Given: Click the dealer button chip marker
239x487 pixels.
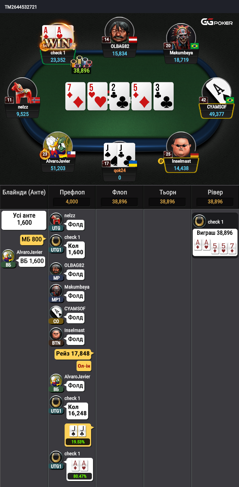Looking at the screenshot, I should click(161, 161).
